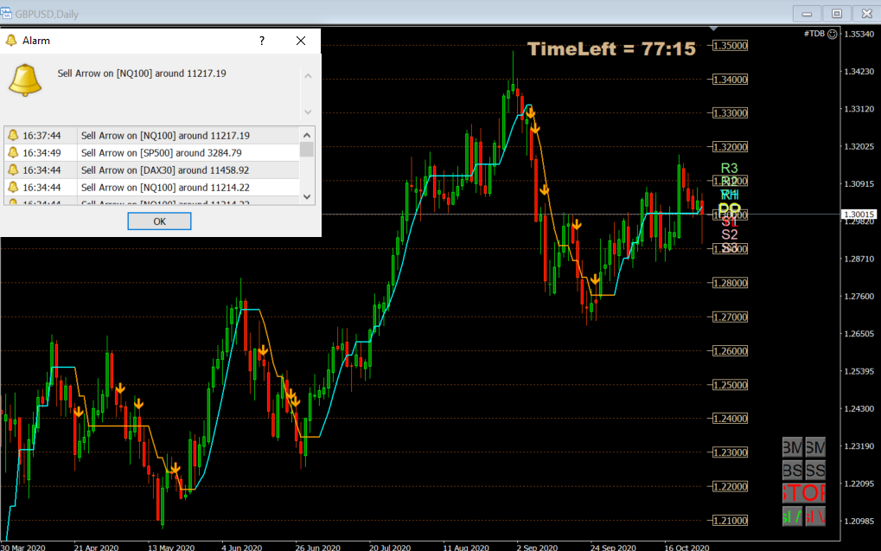Click the current price tag 1.30015
This screenshot has width=881, height=551.
tap(859, 215)
